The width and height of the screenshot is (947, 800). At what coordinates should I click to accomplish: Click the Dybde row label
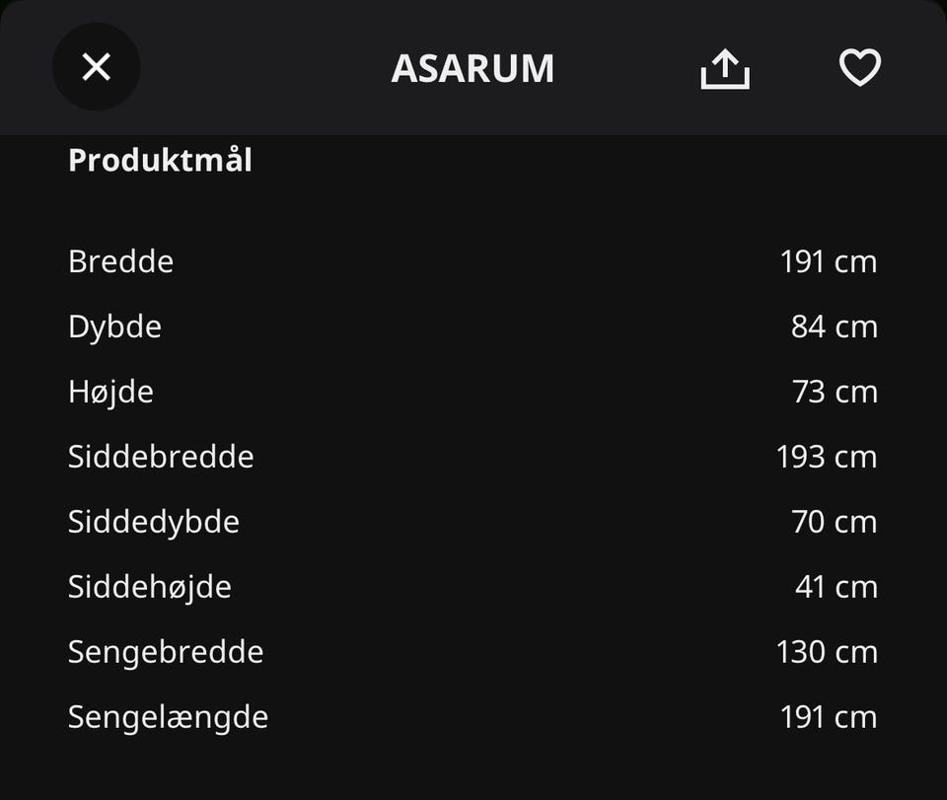click(x=114, y=327)
